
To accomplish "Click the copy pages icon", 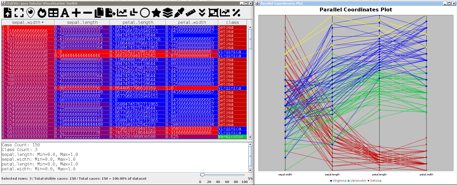I will click(99, 13).
